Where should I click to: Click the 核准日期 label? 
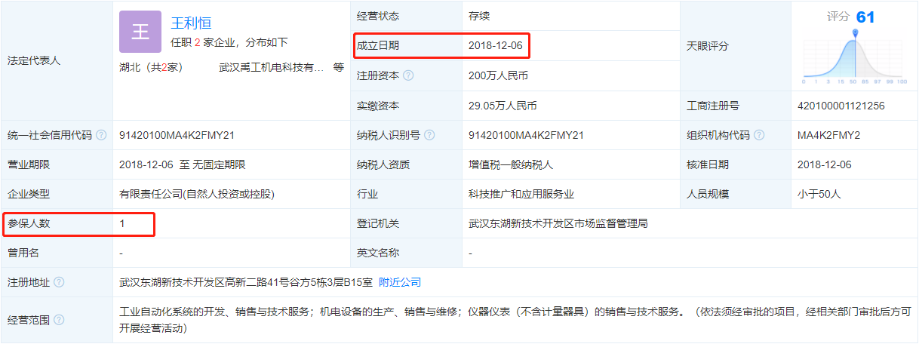click(708, 164)
